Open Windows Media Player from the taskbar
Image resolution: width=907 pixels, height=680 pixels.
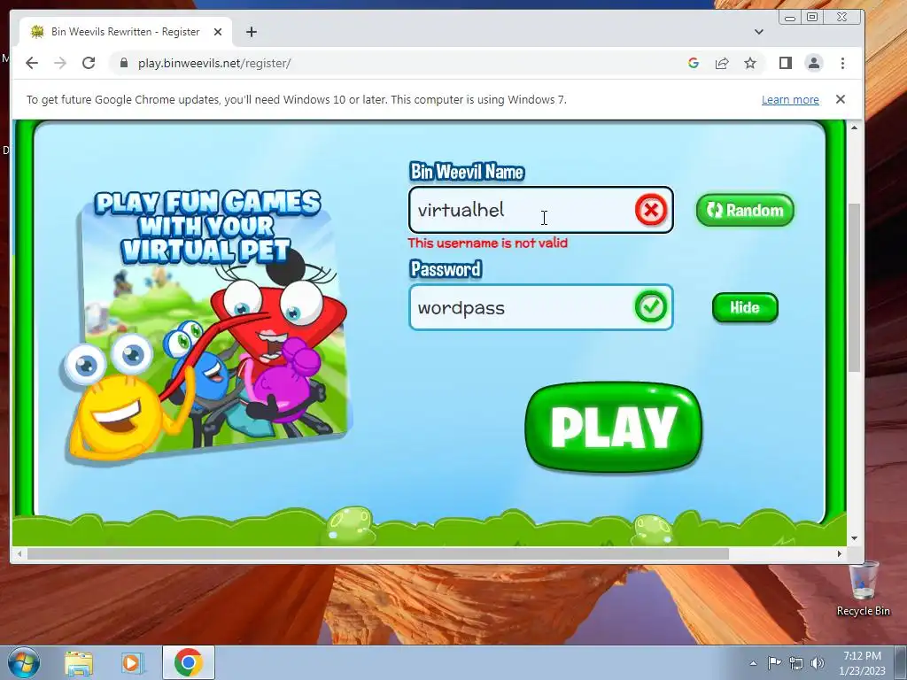tap(133, 662)
